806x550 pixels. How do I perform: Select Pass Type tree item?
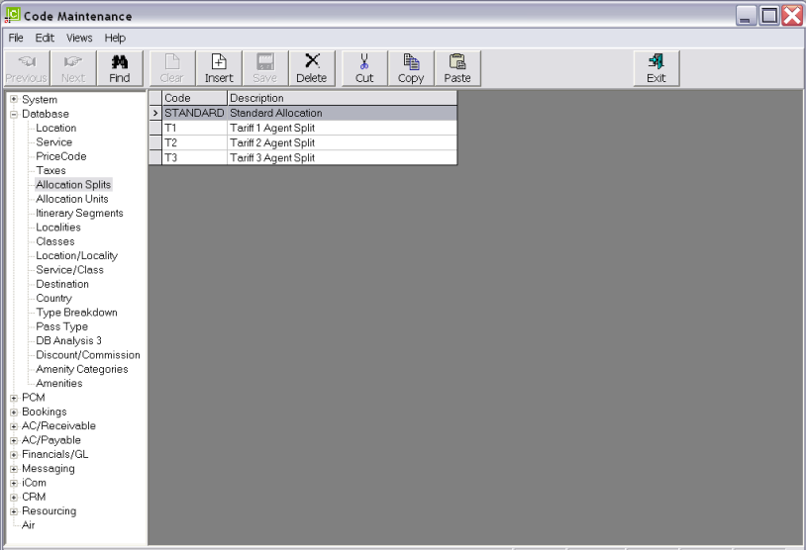(x=61, y=326)
